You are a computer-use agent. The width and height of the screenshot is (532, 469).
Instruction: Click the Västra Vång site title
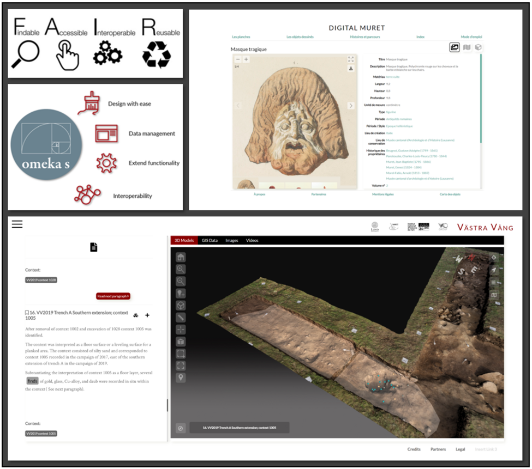pos(485,227)
